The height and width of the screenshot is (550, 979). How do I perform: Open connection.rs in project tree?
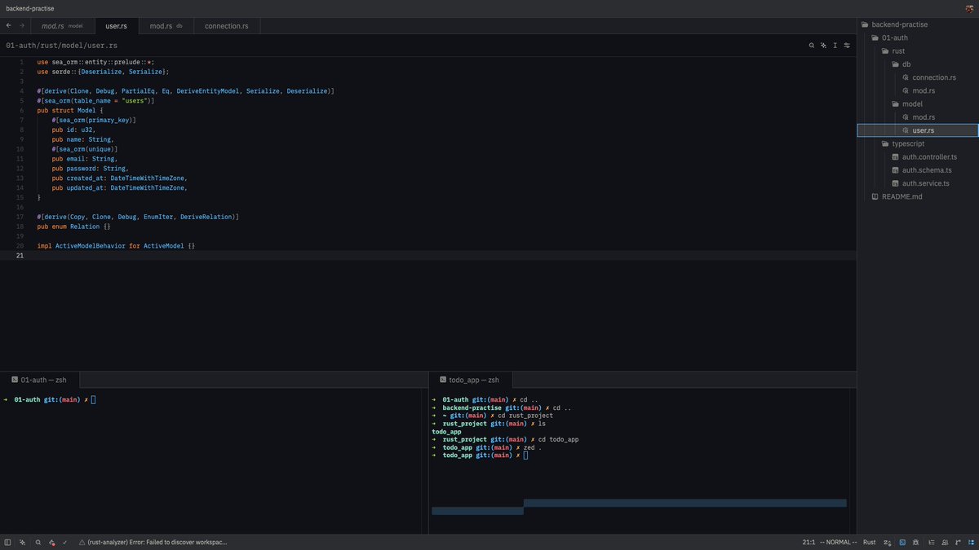click(918, 77)
